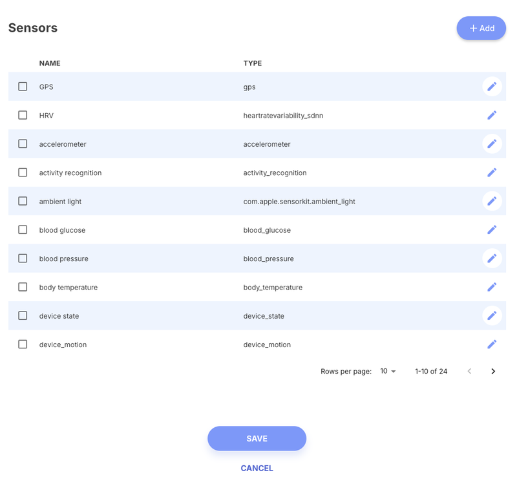Click the Add button to create a sensor
The image size is (517, 477).
pos(481,28)
